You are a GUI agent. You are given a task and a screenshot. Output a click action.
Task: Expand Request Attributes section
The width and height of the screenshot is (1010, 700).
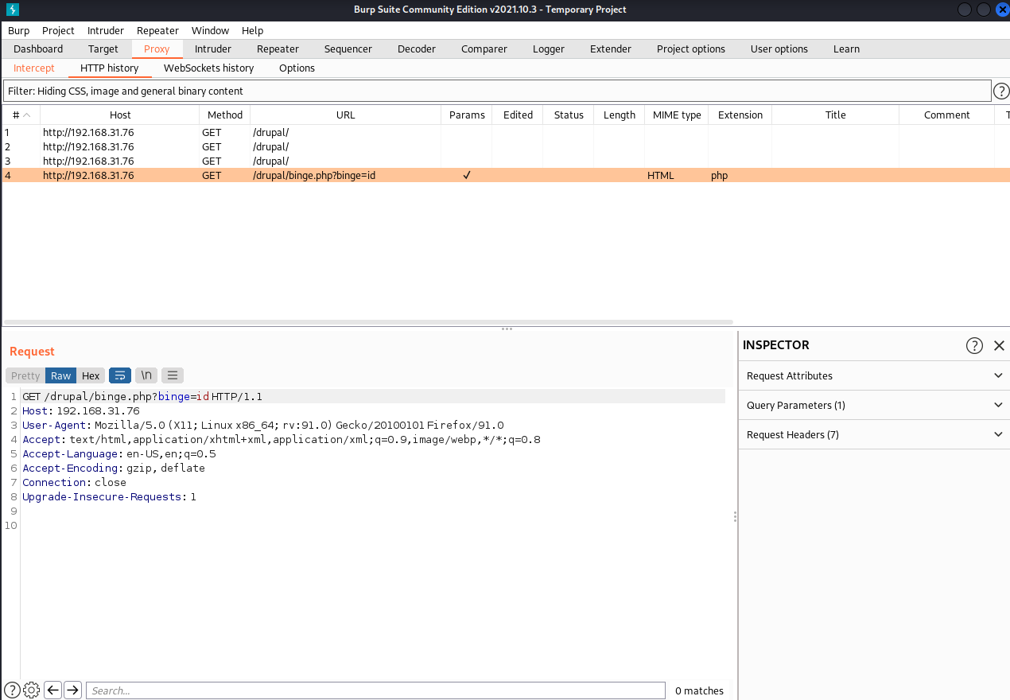coord(874,375)
